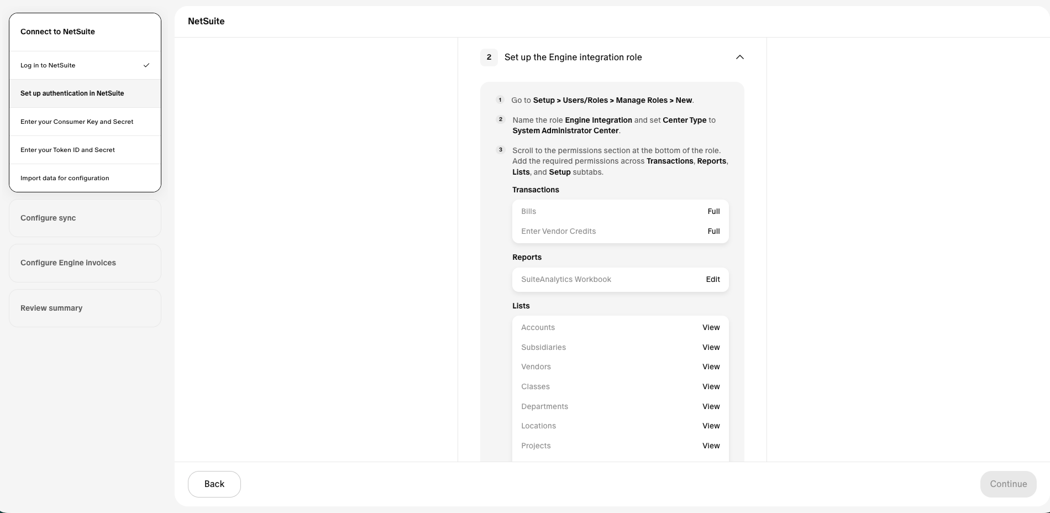Click the Classes list row label
This screenshot has width=1050, height=513.
pos(535,387)
